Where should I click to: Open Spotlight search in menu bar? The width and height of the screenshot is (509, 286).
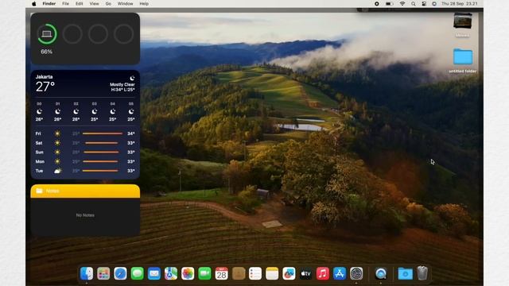tap(414, 4)
